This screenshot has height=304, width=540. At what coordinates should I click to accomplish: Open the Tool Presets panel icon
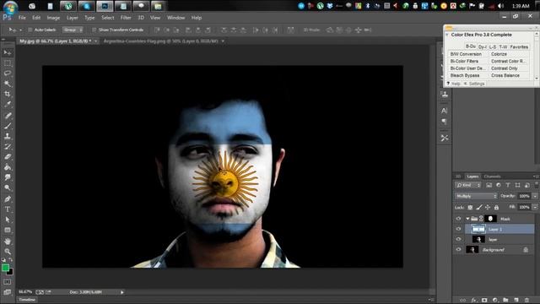coord(445,138)
